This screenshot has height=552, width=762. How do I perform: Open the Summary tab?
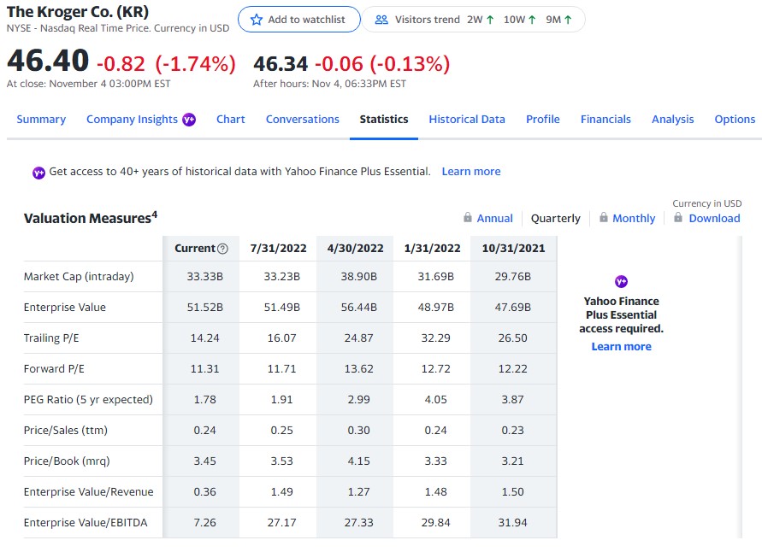(41, 119)
